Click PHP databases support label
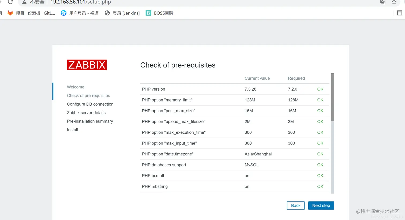Screen dimensions: 405x220 tap(164, 165)
